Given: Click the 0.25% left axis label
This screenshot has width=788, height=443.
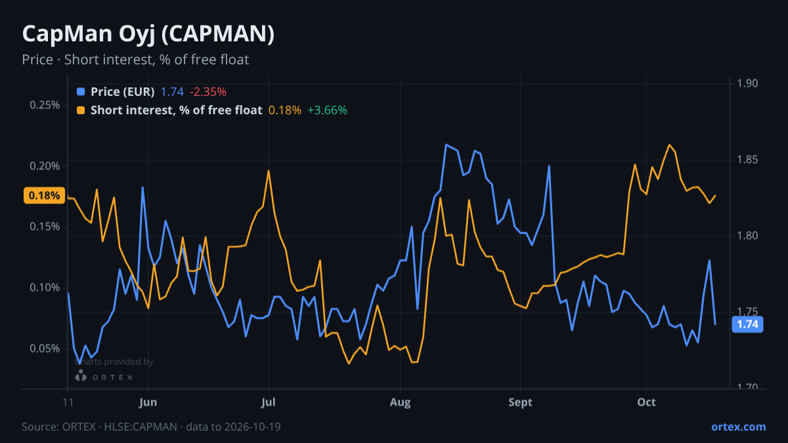Looking at the screenshot, I should (x=45, y=105).
